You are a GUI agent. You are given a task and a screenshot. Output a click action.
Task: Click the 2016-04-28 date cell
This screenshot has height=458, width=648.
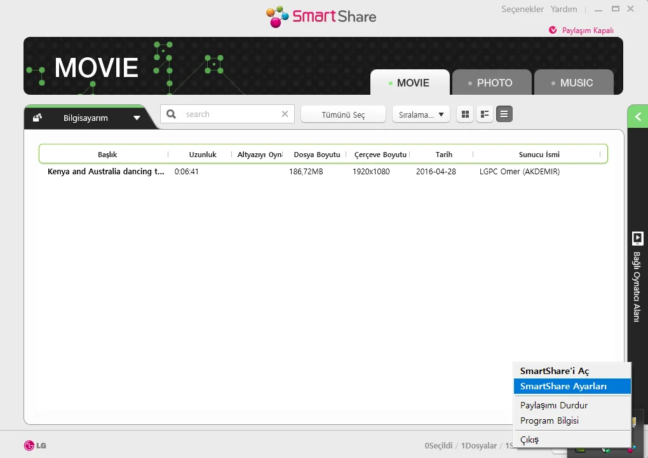coord(436,171)
